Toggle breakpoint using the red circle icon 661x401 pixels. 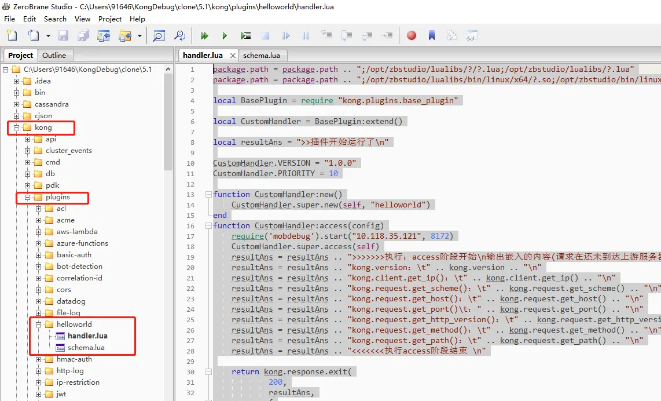(412, 35)
